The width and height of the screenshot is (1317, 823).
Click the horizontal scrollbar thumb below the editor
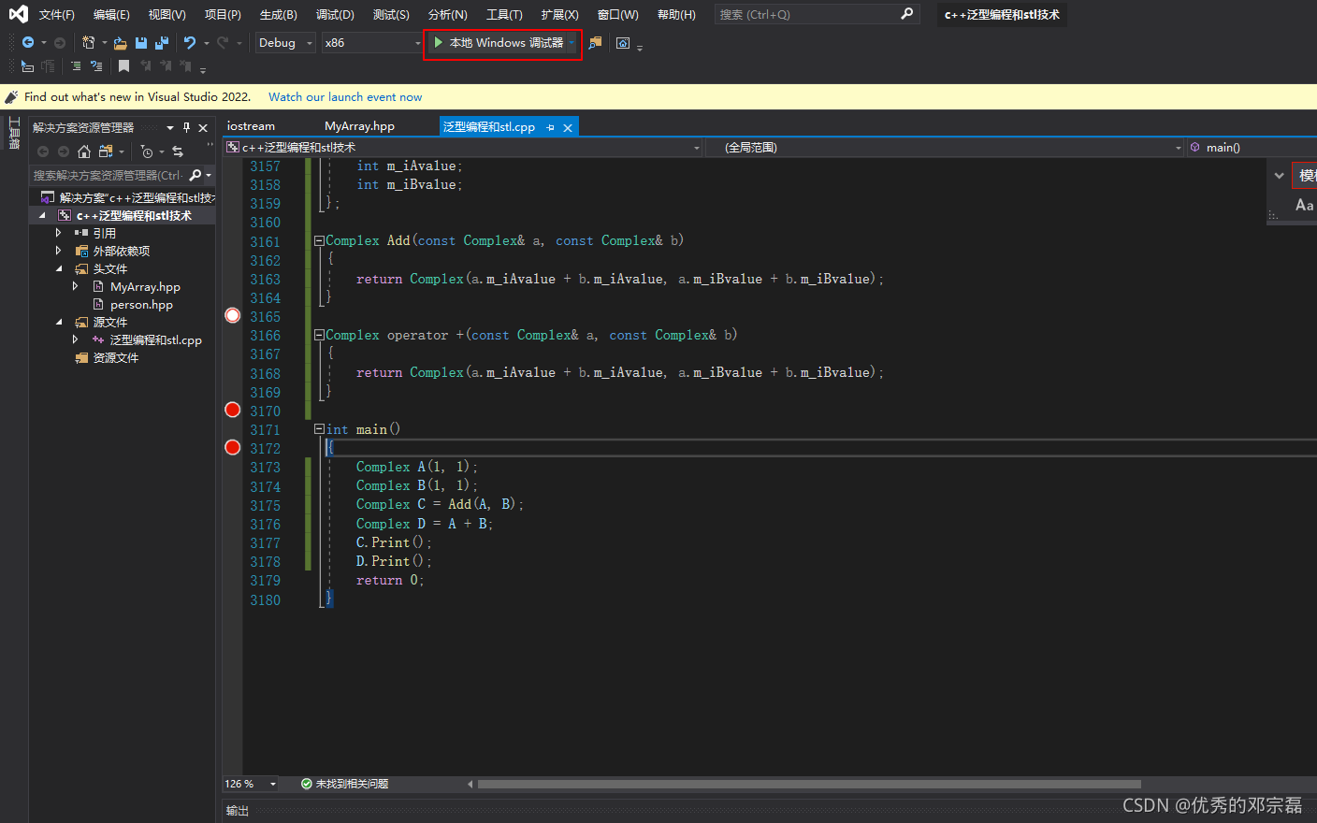click(809, 784)
